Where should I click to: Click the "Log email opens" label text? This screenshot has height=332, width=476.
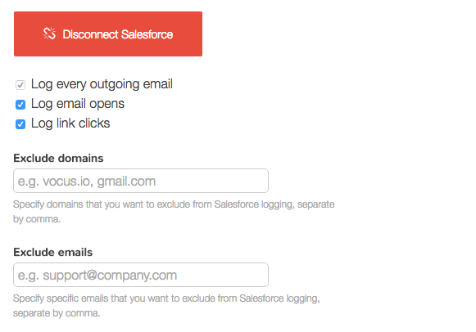78,104
